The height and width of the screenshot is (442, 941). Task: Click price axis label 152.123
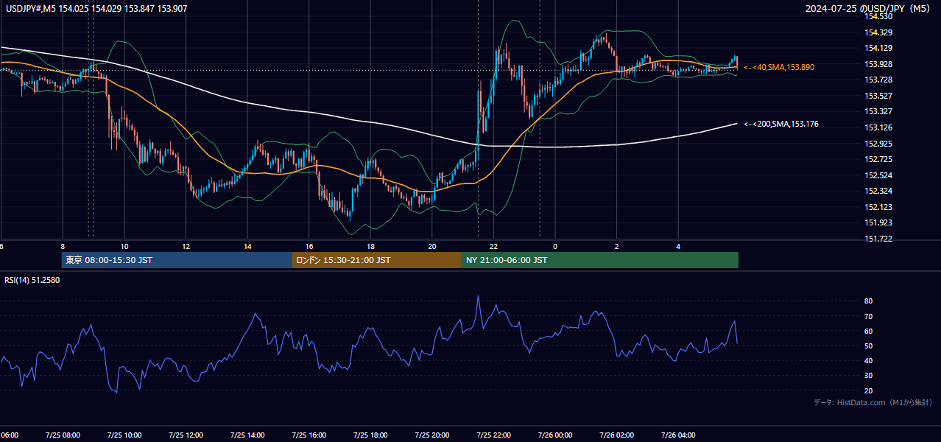(878, 207)
